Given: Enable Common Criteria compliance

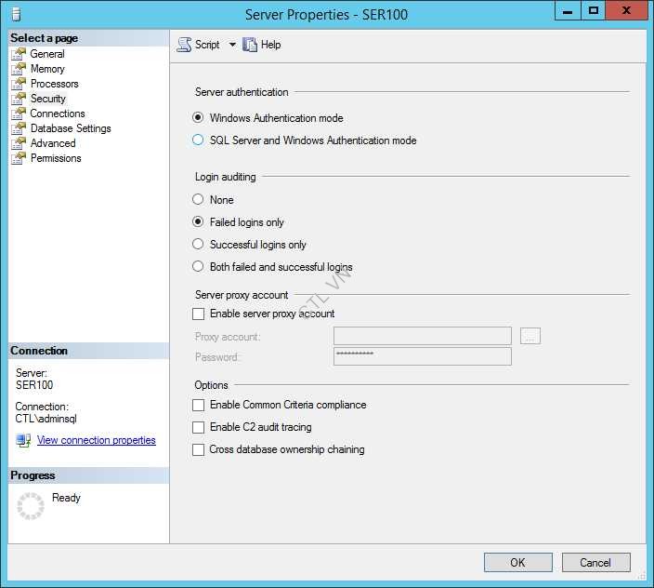Looking at the screenshot, I should click(x=198, y=405).
